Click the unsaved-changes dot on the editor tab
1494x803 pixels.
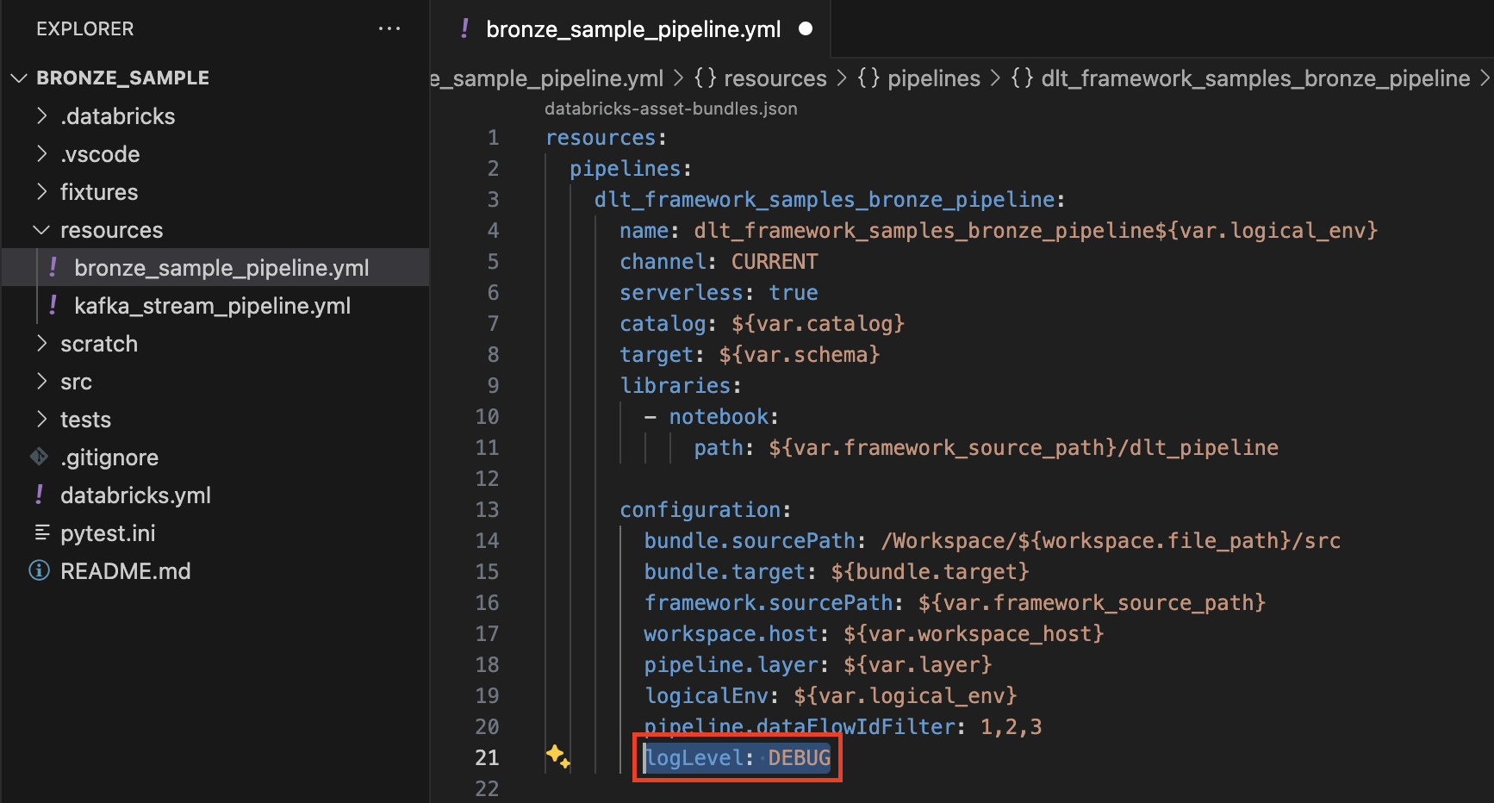tap(805, 28)
